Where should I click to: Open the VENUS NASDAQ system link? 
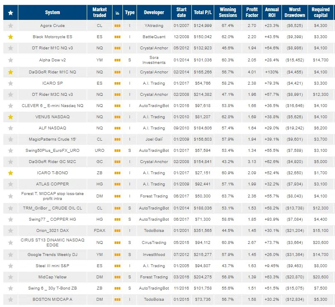53,117
